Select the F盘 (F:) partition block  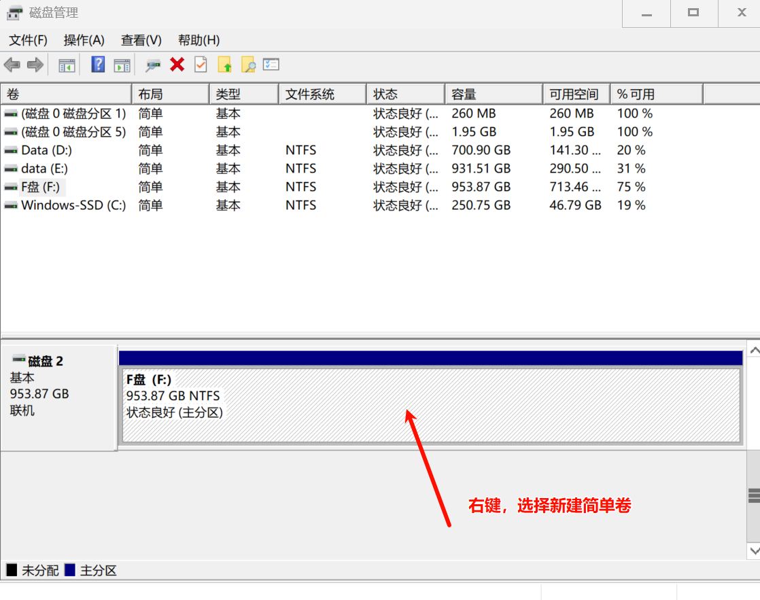tap(430, 405)
